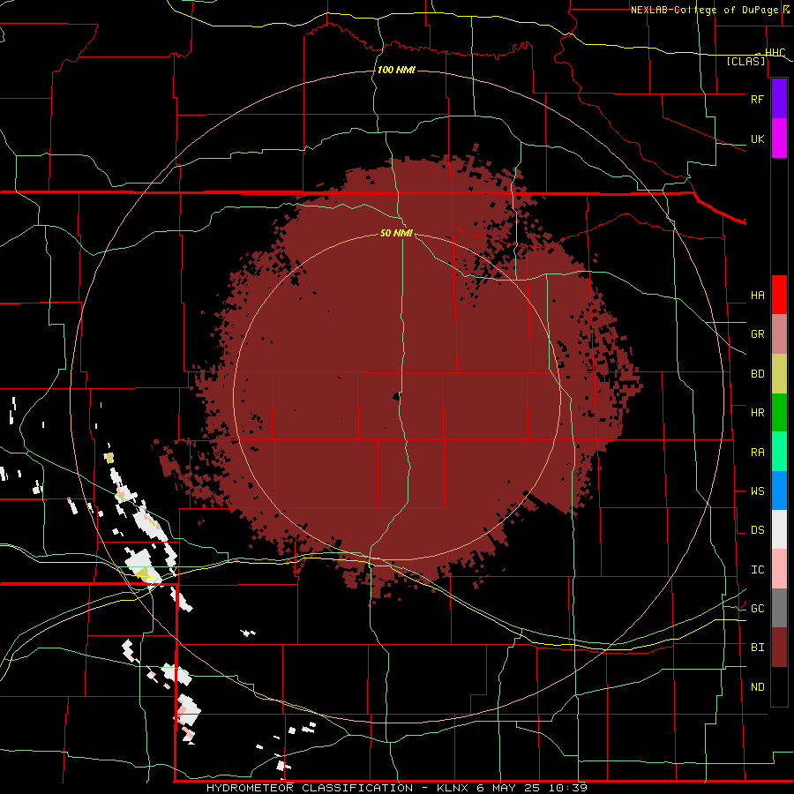
Task: Click the HR legend label
Action: click(x=757, y=412)
